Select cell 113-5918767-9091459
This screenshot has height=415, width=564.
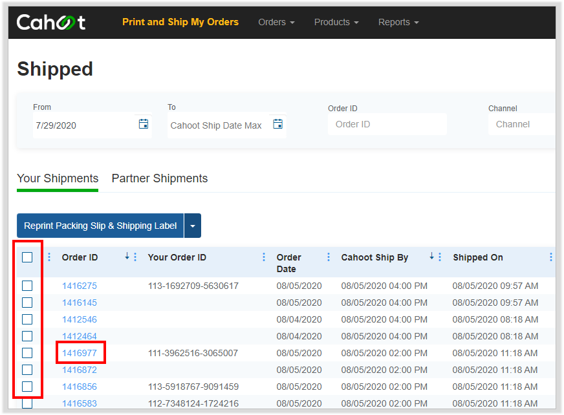pos(193,387)
